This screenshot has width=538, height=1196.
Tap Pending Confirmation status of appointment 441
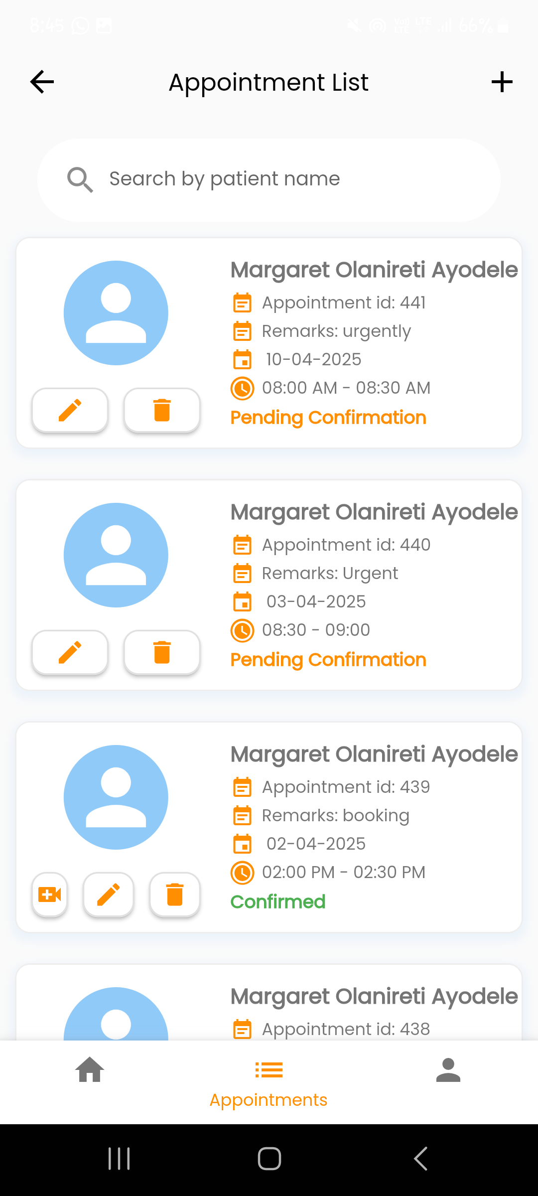pos(328,418)
